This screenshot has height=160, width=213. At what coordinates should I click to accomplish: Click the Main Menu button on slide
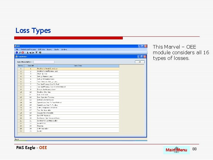point(176,150)
